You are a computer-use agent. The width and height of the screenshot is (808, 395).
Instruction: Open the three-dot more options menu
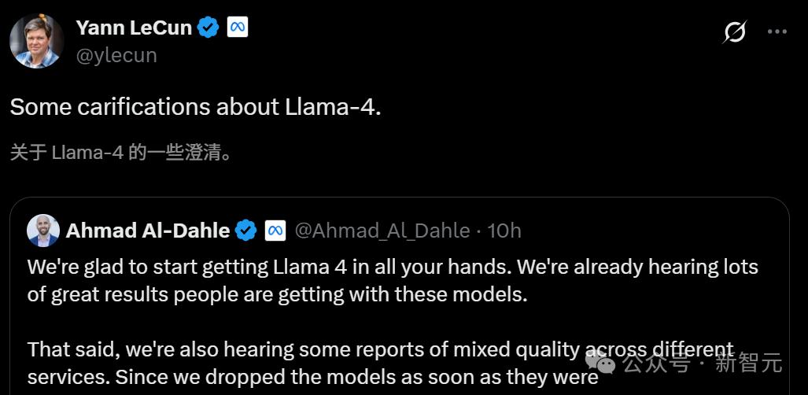click(777, 31)
